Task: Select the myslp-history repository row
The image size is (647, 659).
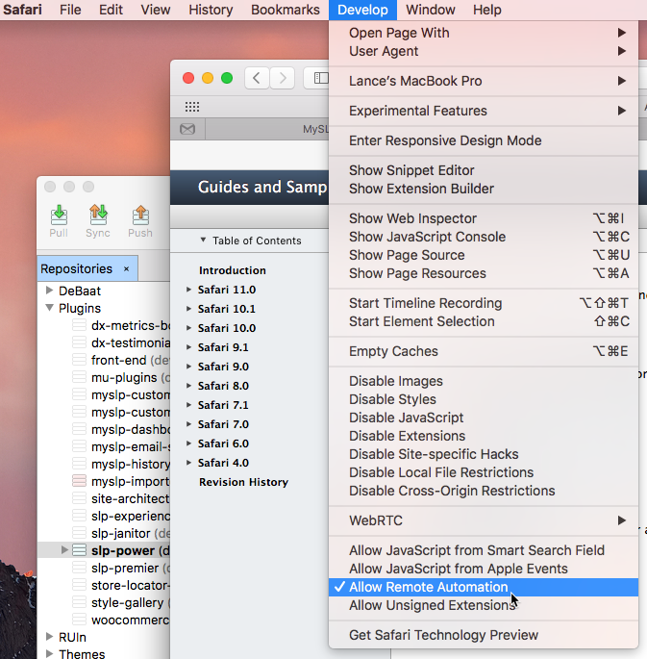Action: pyautogui.click(x=104, y=464)
